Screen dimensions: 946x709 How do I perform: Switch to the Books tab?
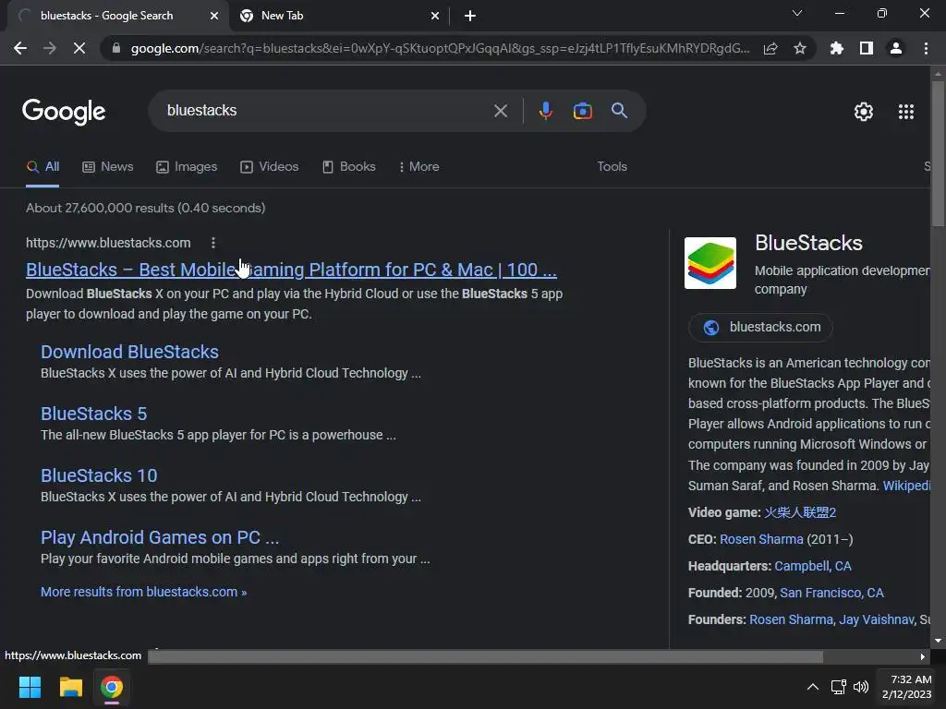point(348,167)
